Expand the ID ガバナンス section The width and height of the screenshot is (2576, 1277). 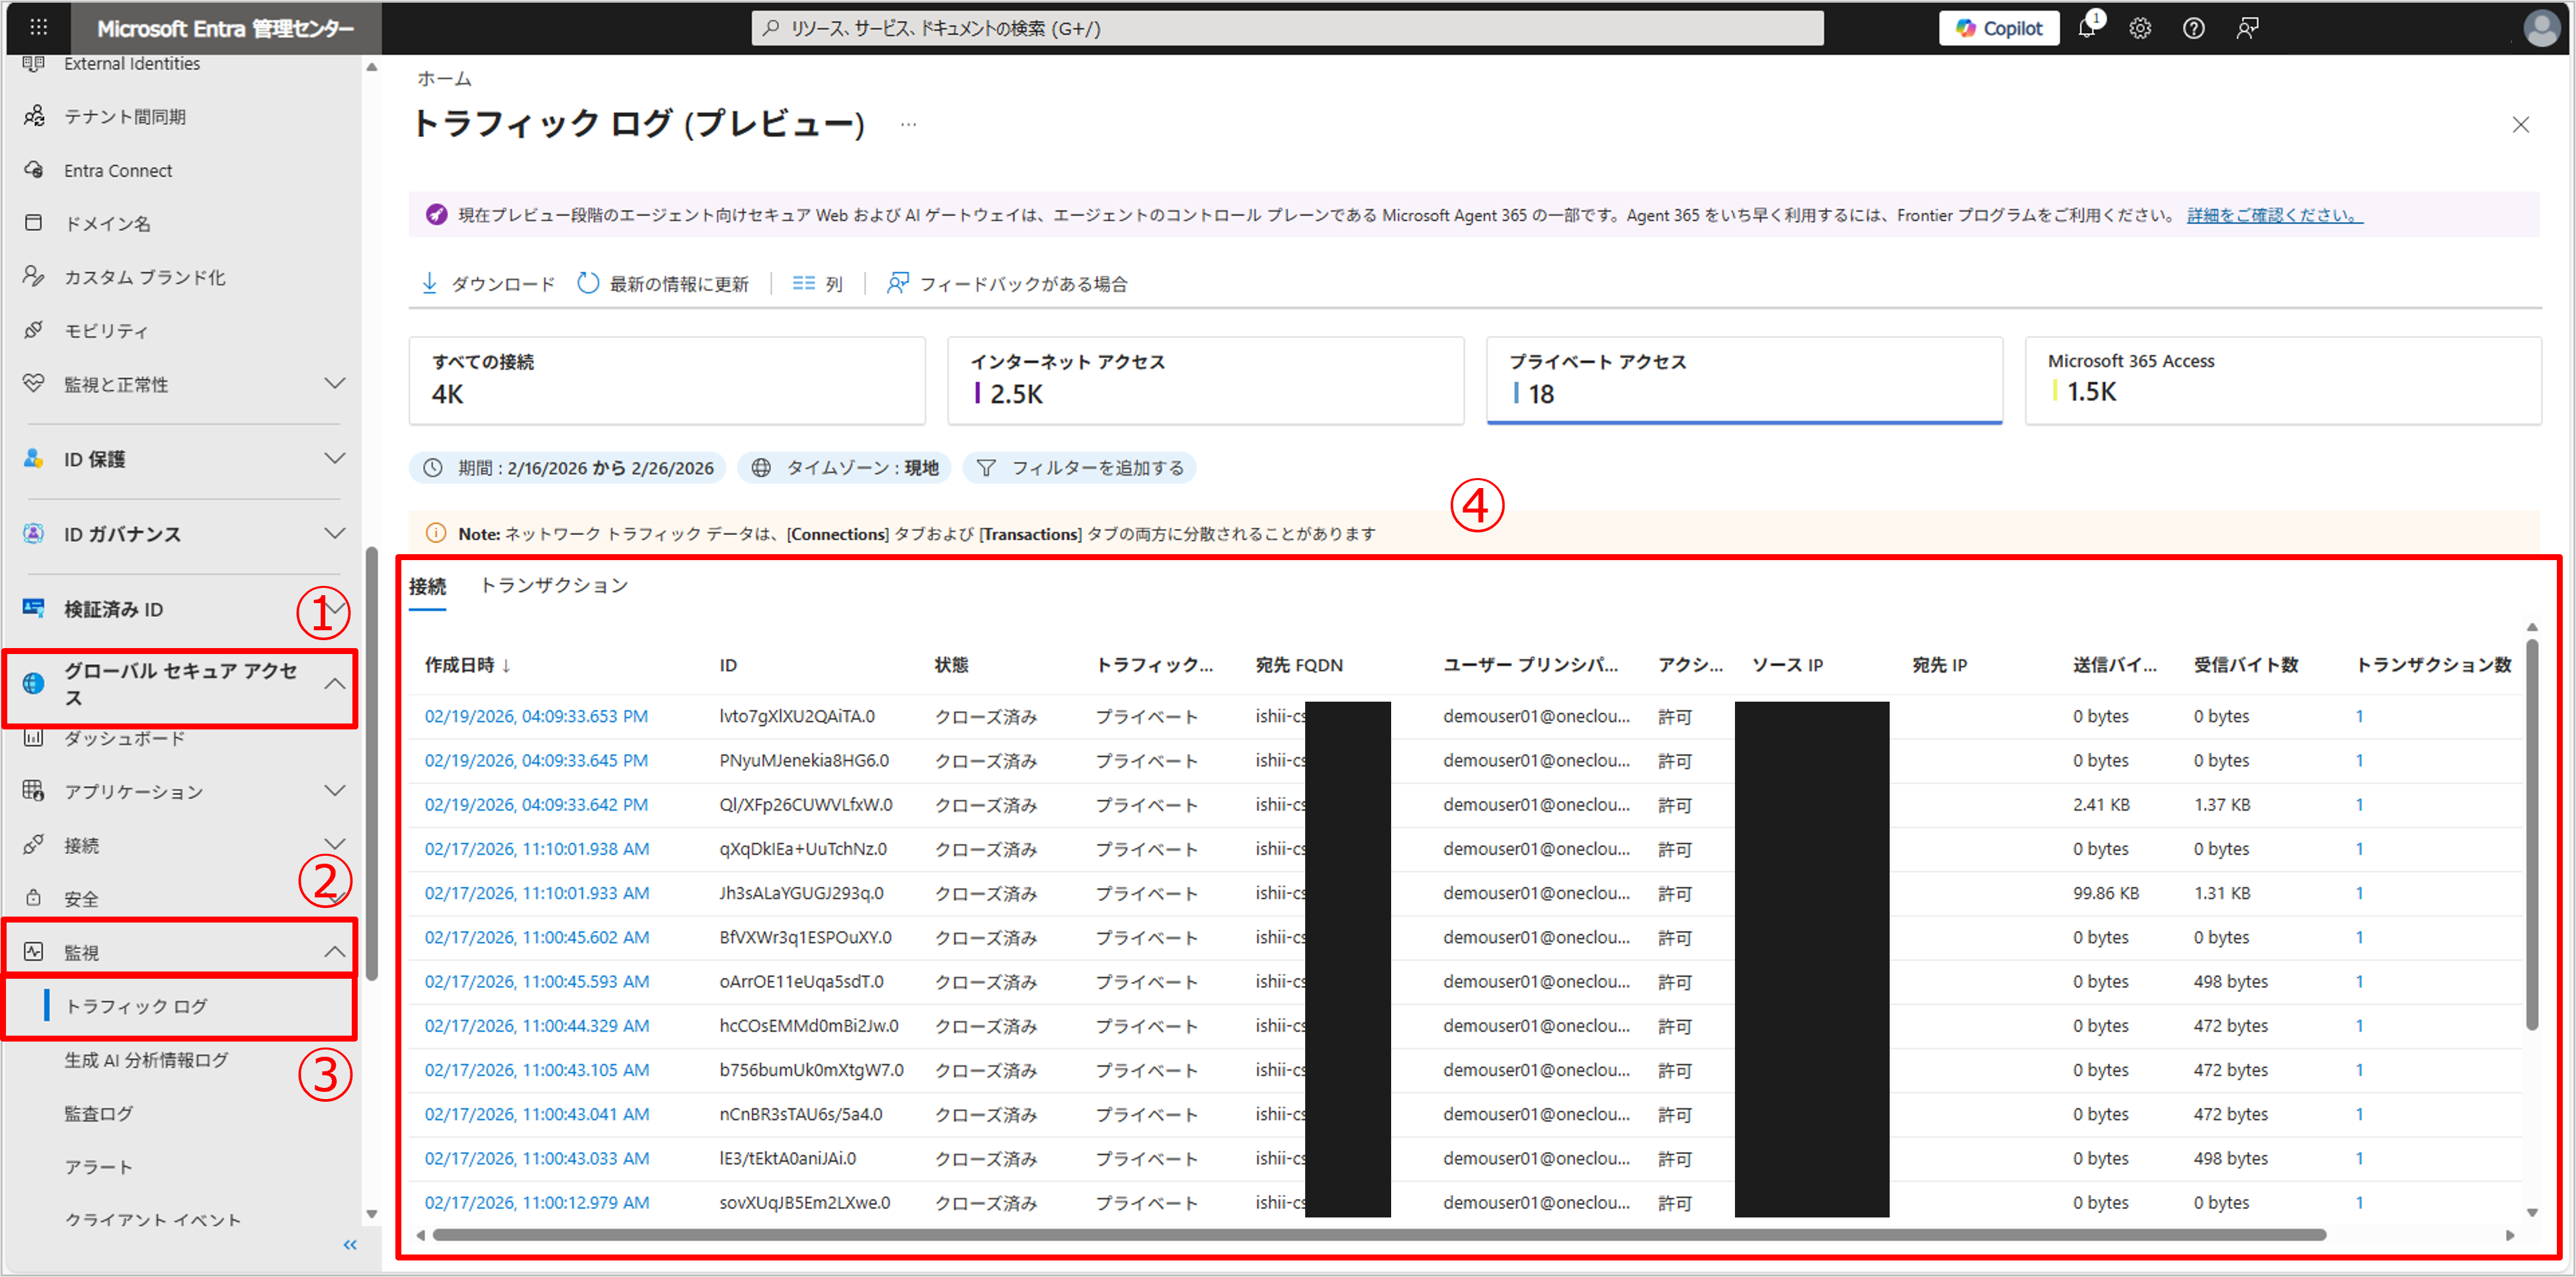[335, 533]
